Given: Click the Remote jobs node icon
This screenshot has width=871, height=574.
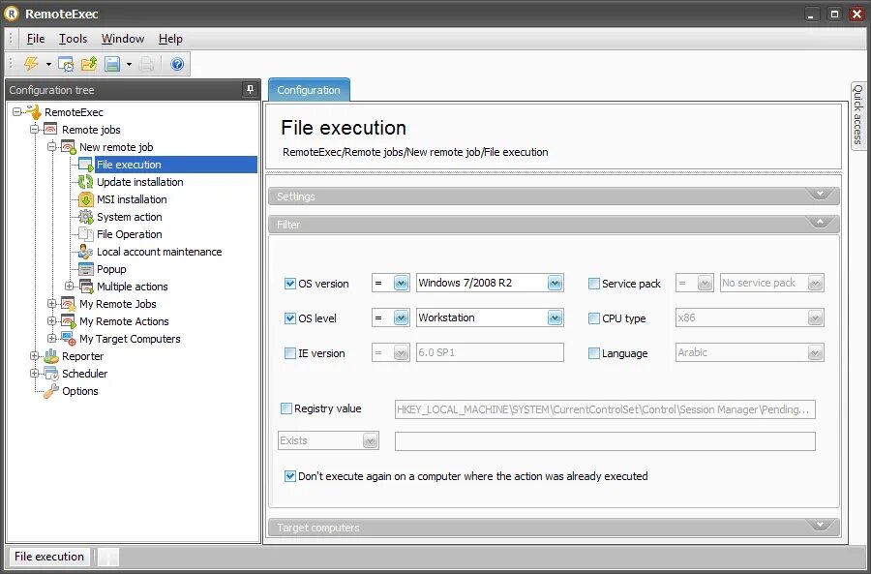Looking at the screenshot, I should coord(50,130).
